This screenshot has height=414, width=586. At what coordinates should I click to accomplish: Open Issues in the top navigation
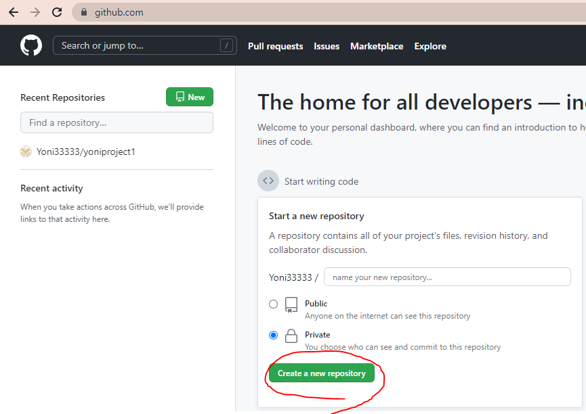tap(327, 46)
